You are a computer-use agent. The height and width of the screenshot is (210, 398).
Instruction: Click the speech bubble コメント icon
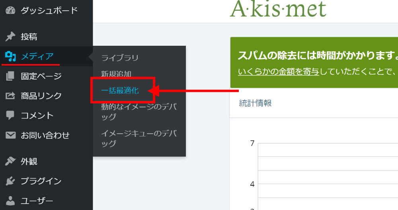click(10, 115)
